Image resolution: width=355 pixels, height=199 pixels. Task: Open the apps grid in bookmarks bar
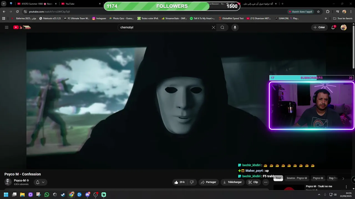(4, 19)
